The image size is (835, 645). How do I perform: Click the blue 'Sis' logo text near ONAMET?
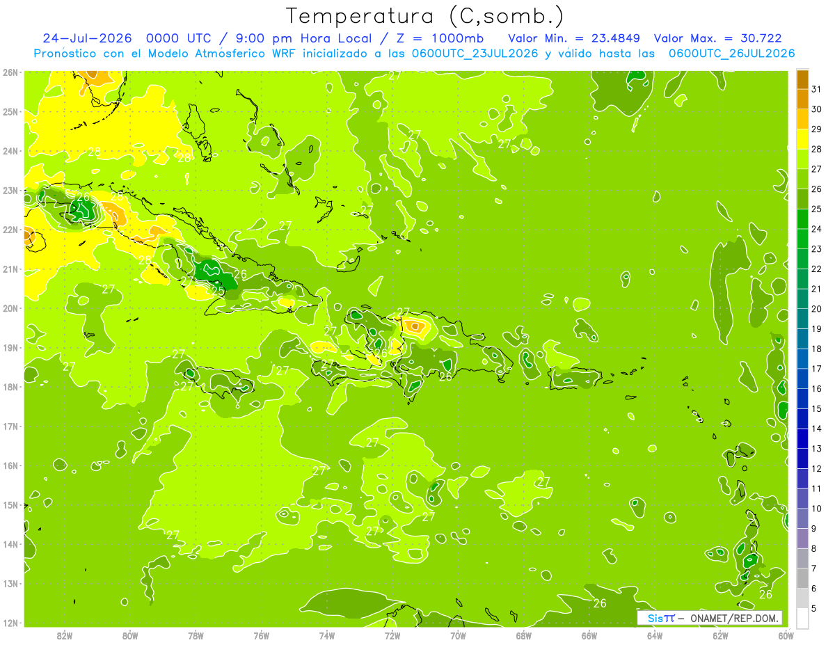click(x=654, y=618)
